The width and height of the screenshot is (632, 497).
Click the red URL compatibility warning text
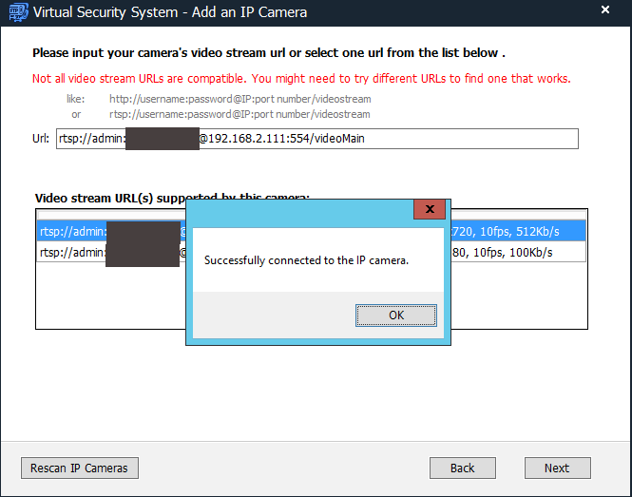tap(301, 78)
